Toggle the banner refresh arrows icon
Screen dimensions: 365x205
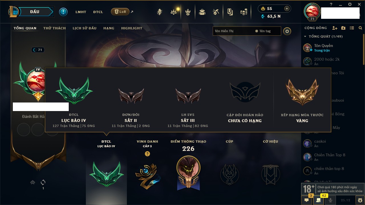[x=43, y=182]
